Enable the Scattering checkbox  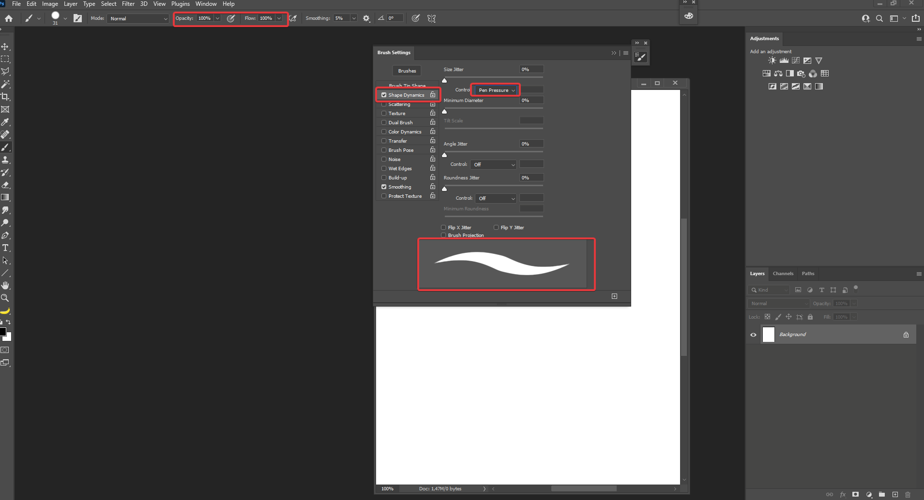(x=384, y=104)
